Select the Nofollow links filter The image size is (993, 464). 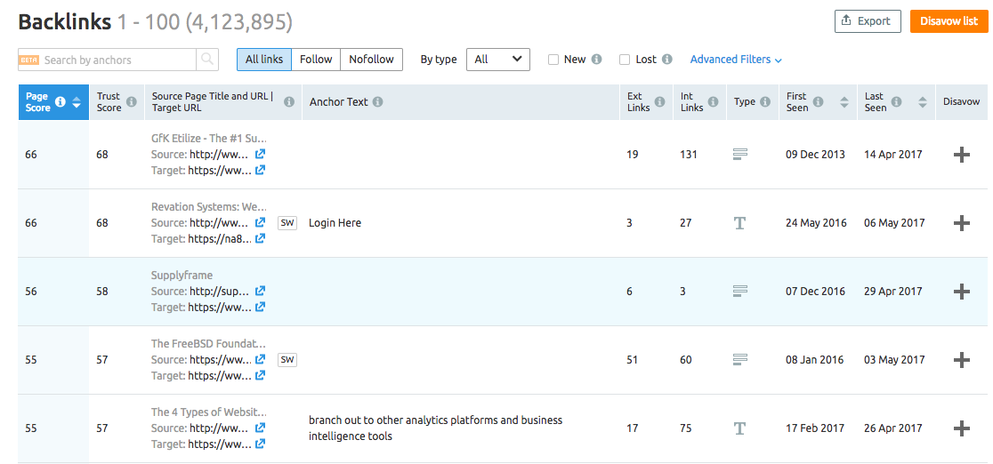[x=372, y=60]
